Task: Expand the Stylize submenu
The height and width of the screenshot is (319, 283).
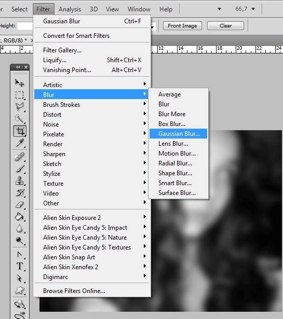Action: (x=92, y=174)
